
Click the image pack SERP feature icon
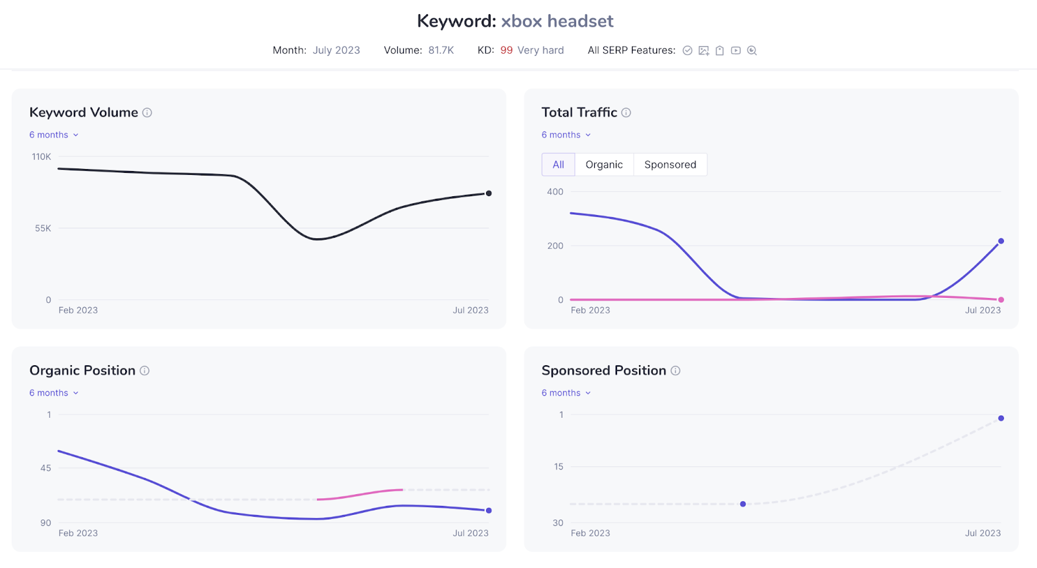pos(703,51)
